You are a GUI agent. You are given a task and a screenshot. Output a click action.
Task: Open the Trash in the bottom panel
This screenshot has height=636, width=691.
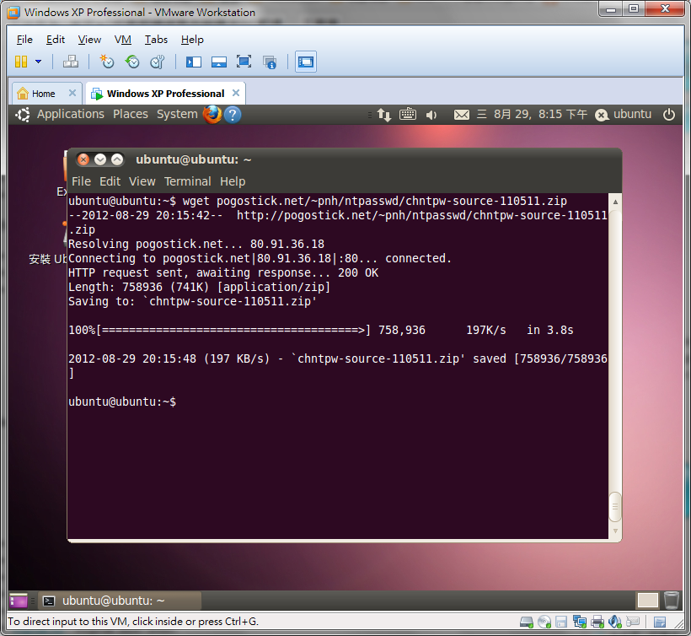point(671,601)
